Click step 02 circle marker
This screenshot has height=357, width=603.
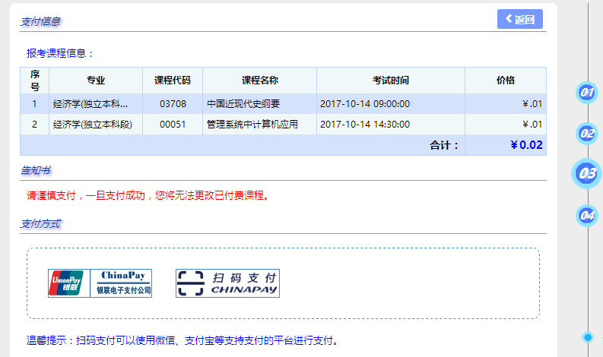(586, 134)
